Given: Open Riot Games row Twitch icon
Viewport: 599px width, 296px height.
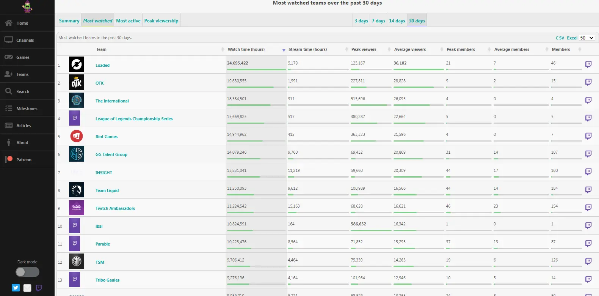Looking at the screenshot, I should 588,136.
